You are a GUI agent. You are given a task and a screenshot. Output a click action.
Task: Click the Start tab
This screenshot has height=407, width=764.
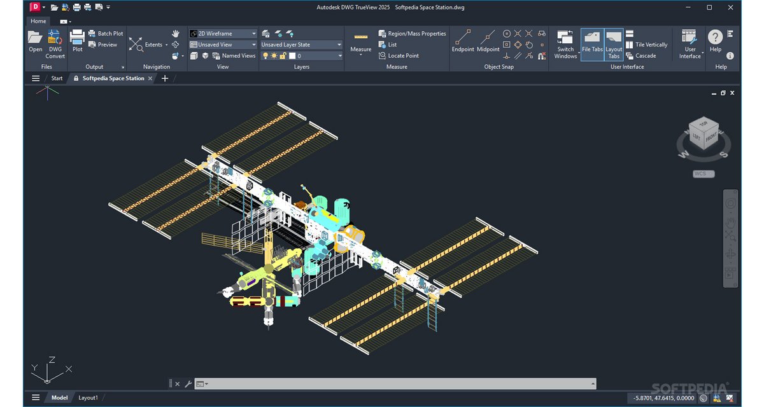tap(57, 78)
